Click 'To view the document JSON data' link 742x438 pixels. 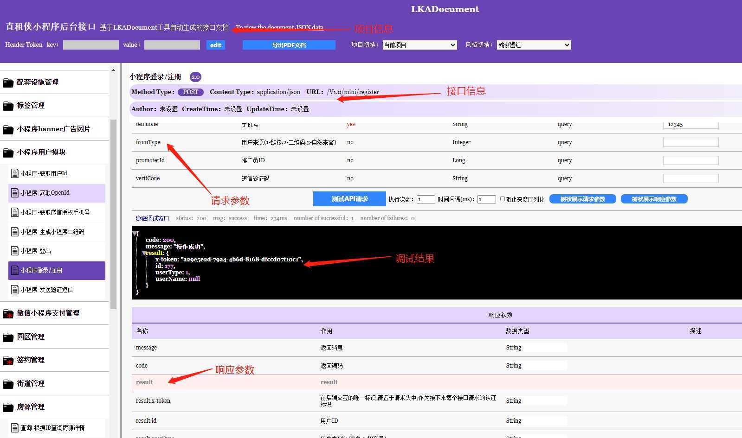[x=279, y=27]
